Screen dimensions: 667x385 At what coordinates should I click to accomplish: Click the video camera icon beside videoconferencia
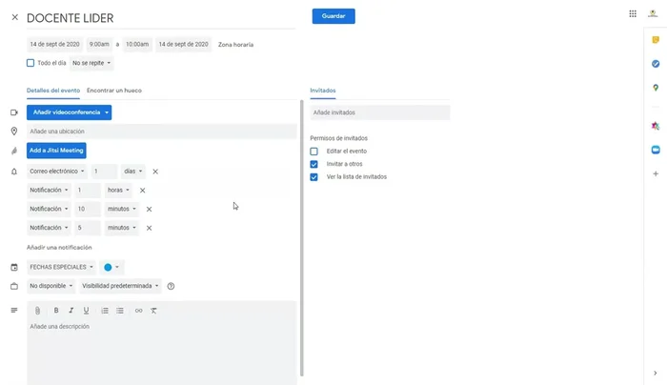[14, 112]
